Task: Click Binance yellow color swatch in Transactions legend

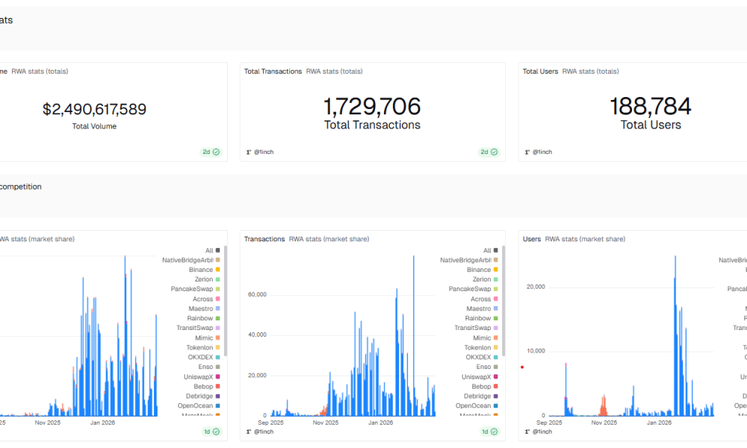Action: (x=496, y=270)
